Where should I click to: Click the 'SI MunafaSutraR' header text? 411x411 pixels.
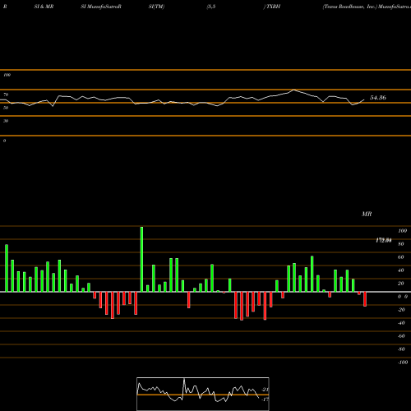[x=101, y=7]
